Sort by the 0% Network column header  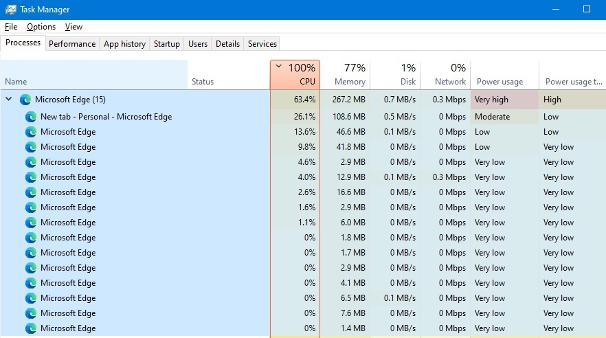tap(445, 75)
